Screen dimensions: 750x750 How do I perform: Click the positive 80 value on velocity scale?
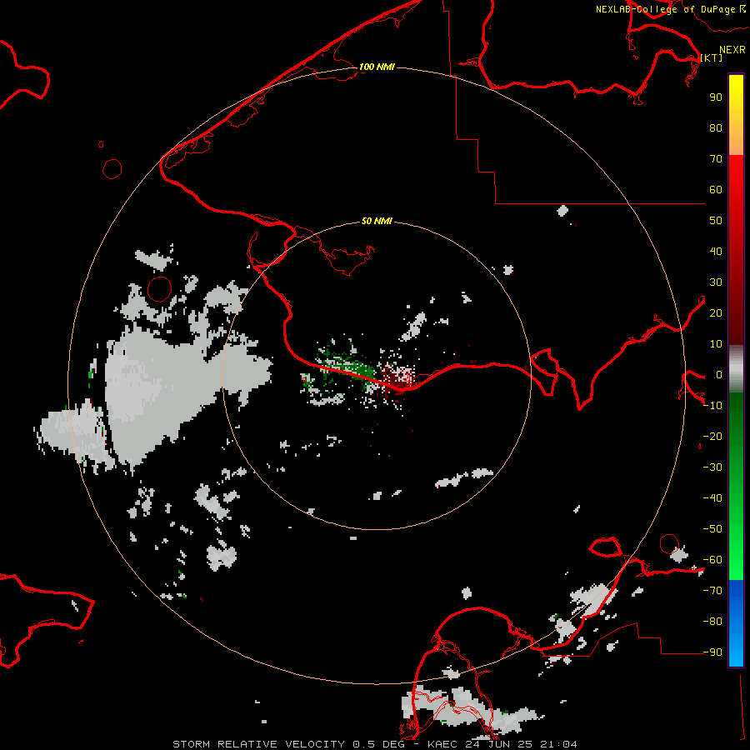pos(716,127)
